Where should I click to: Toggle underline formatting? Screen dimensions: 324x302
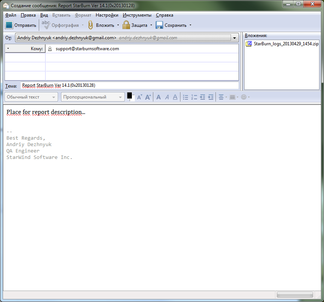[175, 97]
